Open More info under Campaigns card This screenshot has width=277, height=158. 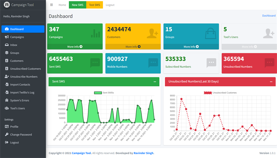pyautogui.click(x=75, y=47)
